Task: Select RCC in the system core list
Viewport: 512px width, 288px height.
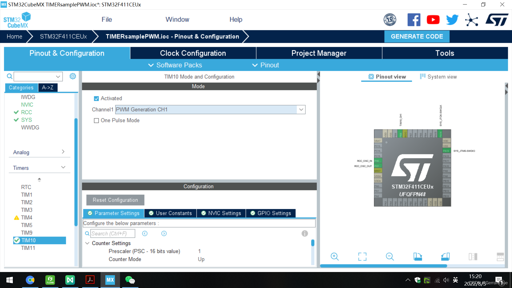Action: [x=26, y=112]
